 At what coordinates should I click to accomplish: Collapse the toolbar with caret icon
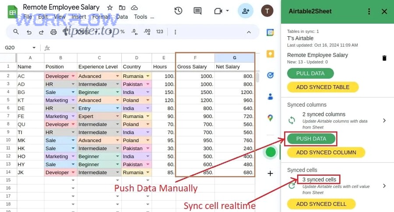[249, 32]
